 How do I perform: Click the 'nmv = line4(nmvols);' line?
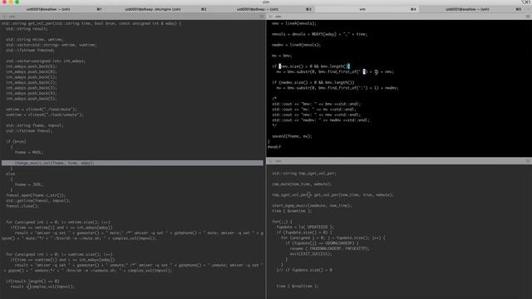pyautogui.click(x=294, y=23)
